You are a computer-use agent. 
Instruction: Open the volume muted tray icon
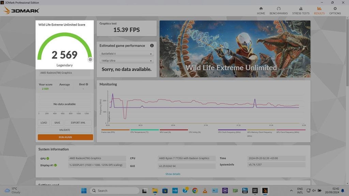pyautogui.click(x=314, y=191)
